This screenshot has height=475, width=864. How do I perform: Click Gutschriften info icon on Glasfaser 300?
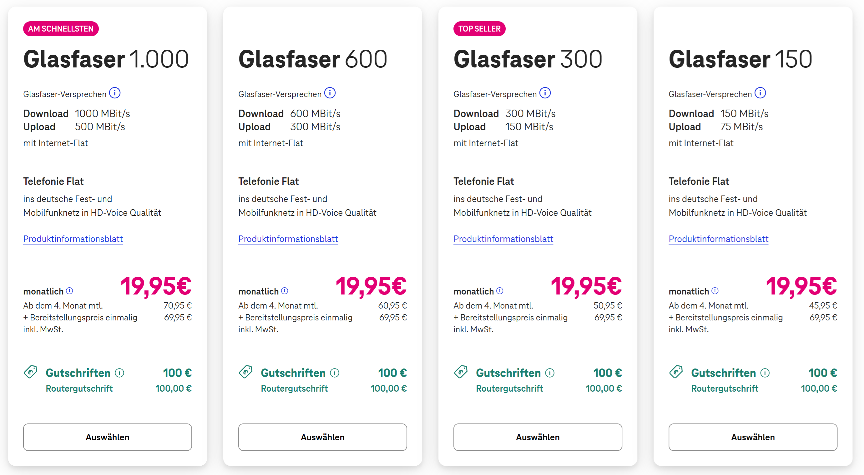click(550, 373)
